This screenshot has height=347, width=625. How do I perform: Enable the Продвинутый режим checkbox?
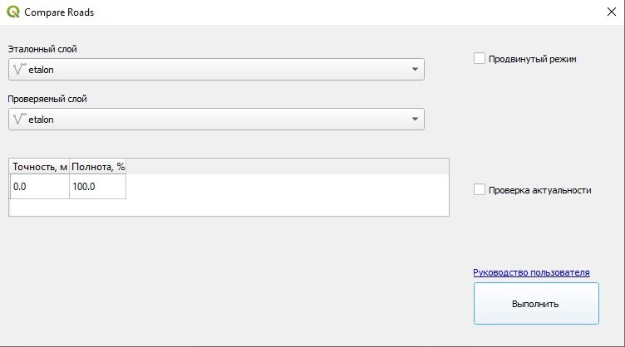click(480, 59)
